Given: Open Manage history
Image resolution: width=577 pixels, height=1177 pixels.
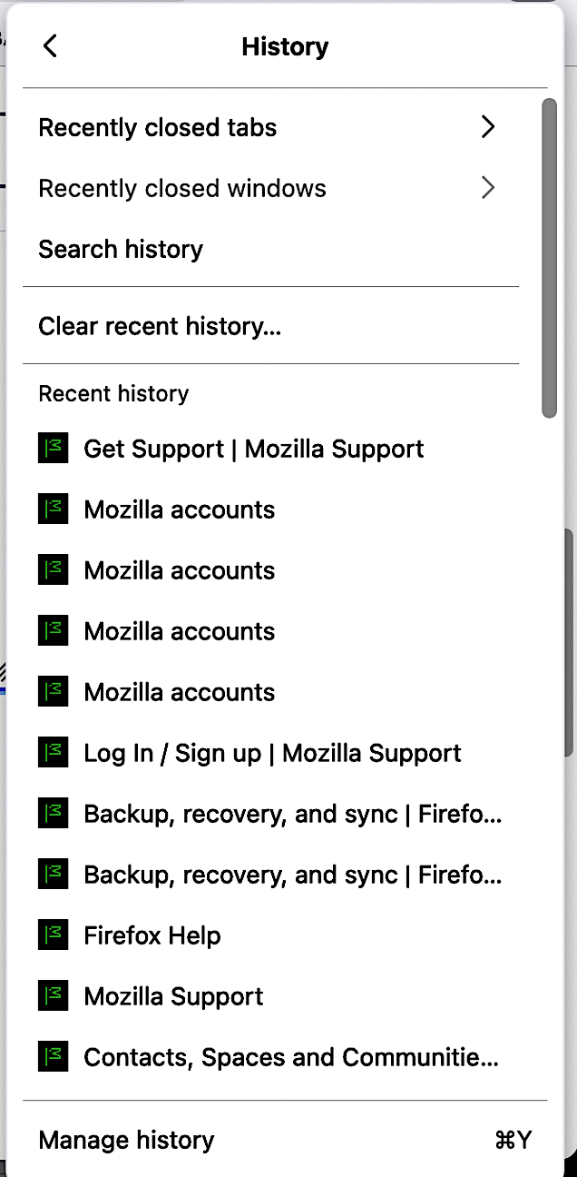Looking at the screenshot, I should [x=285, y=1141].
